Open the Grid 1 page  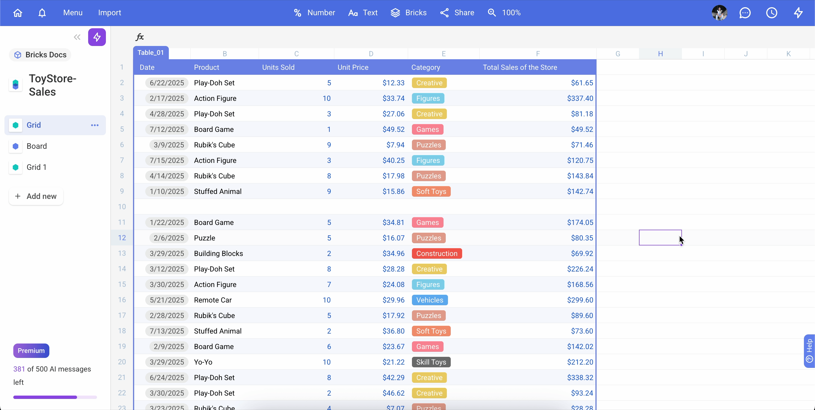36,167
